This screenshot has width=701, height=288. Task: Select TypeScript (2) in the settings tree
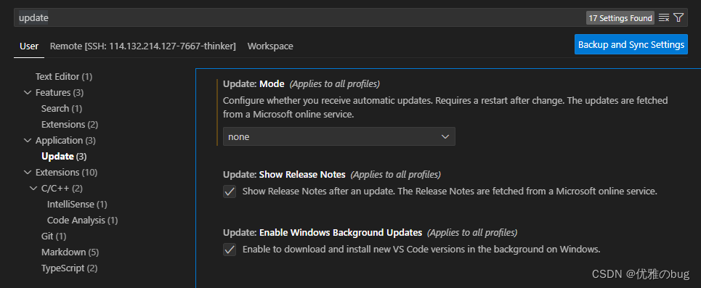pyautogui.click(x=69, y=268)
